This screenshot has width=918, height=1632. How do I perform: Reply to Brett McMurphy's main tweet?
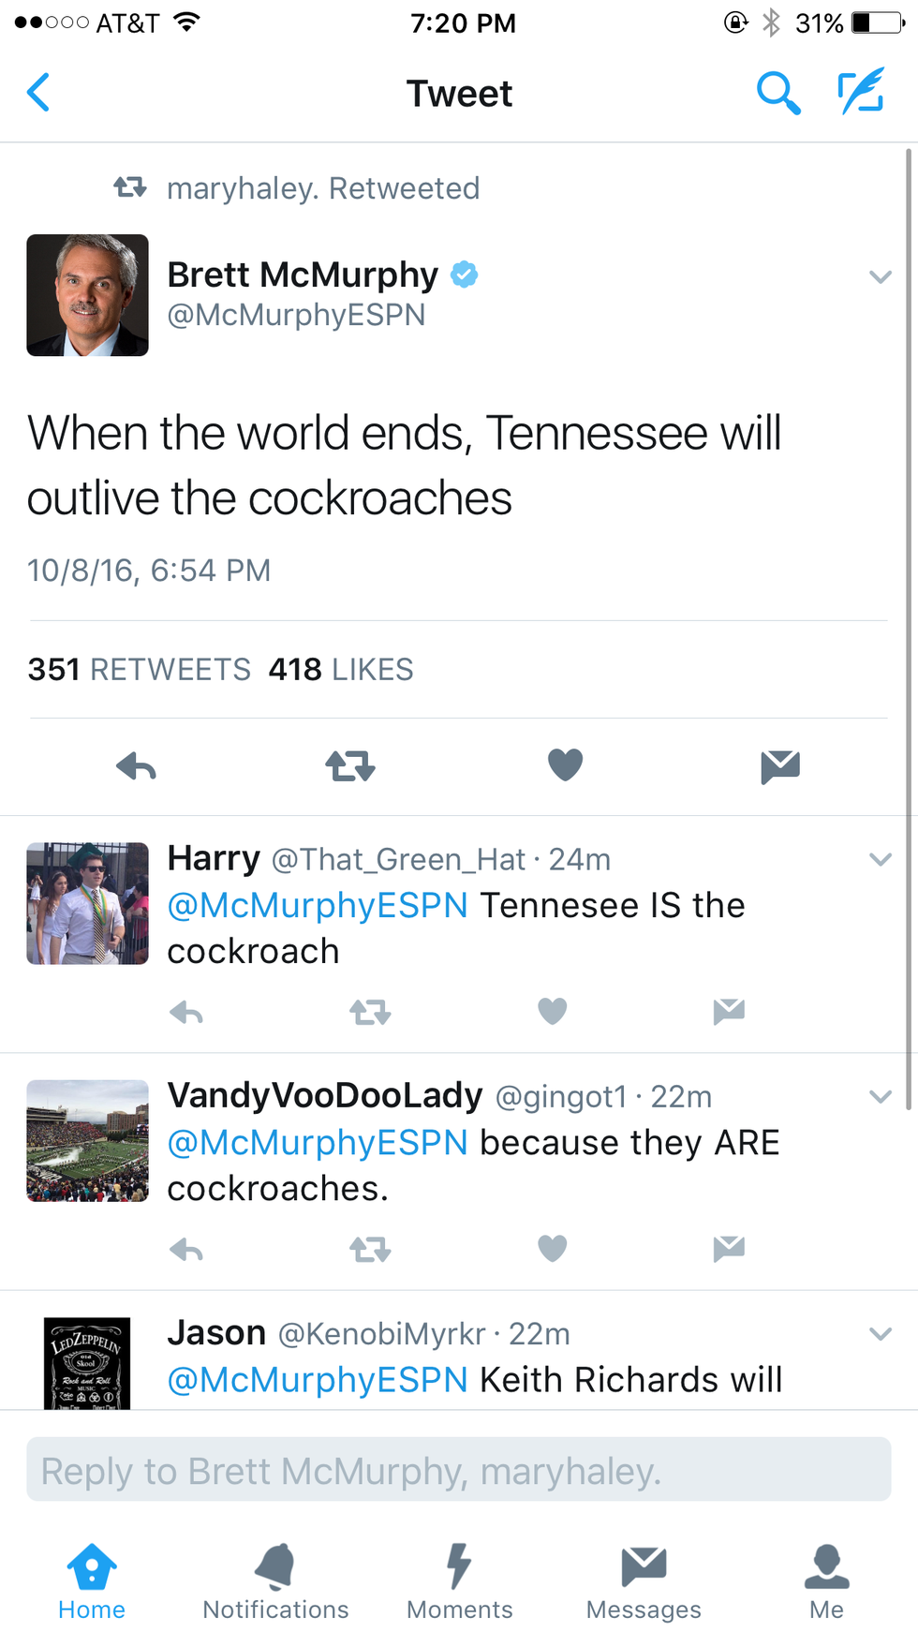[137, 766]
